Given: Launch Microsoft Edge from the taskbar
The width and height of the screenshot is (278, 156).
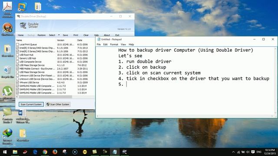Looking at the screenshot, I should (35, 152).
